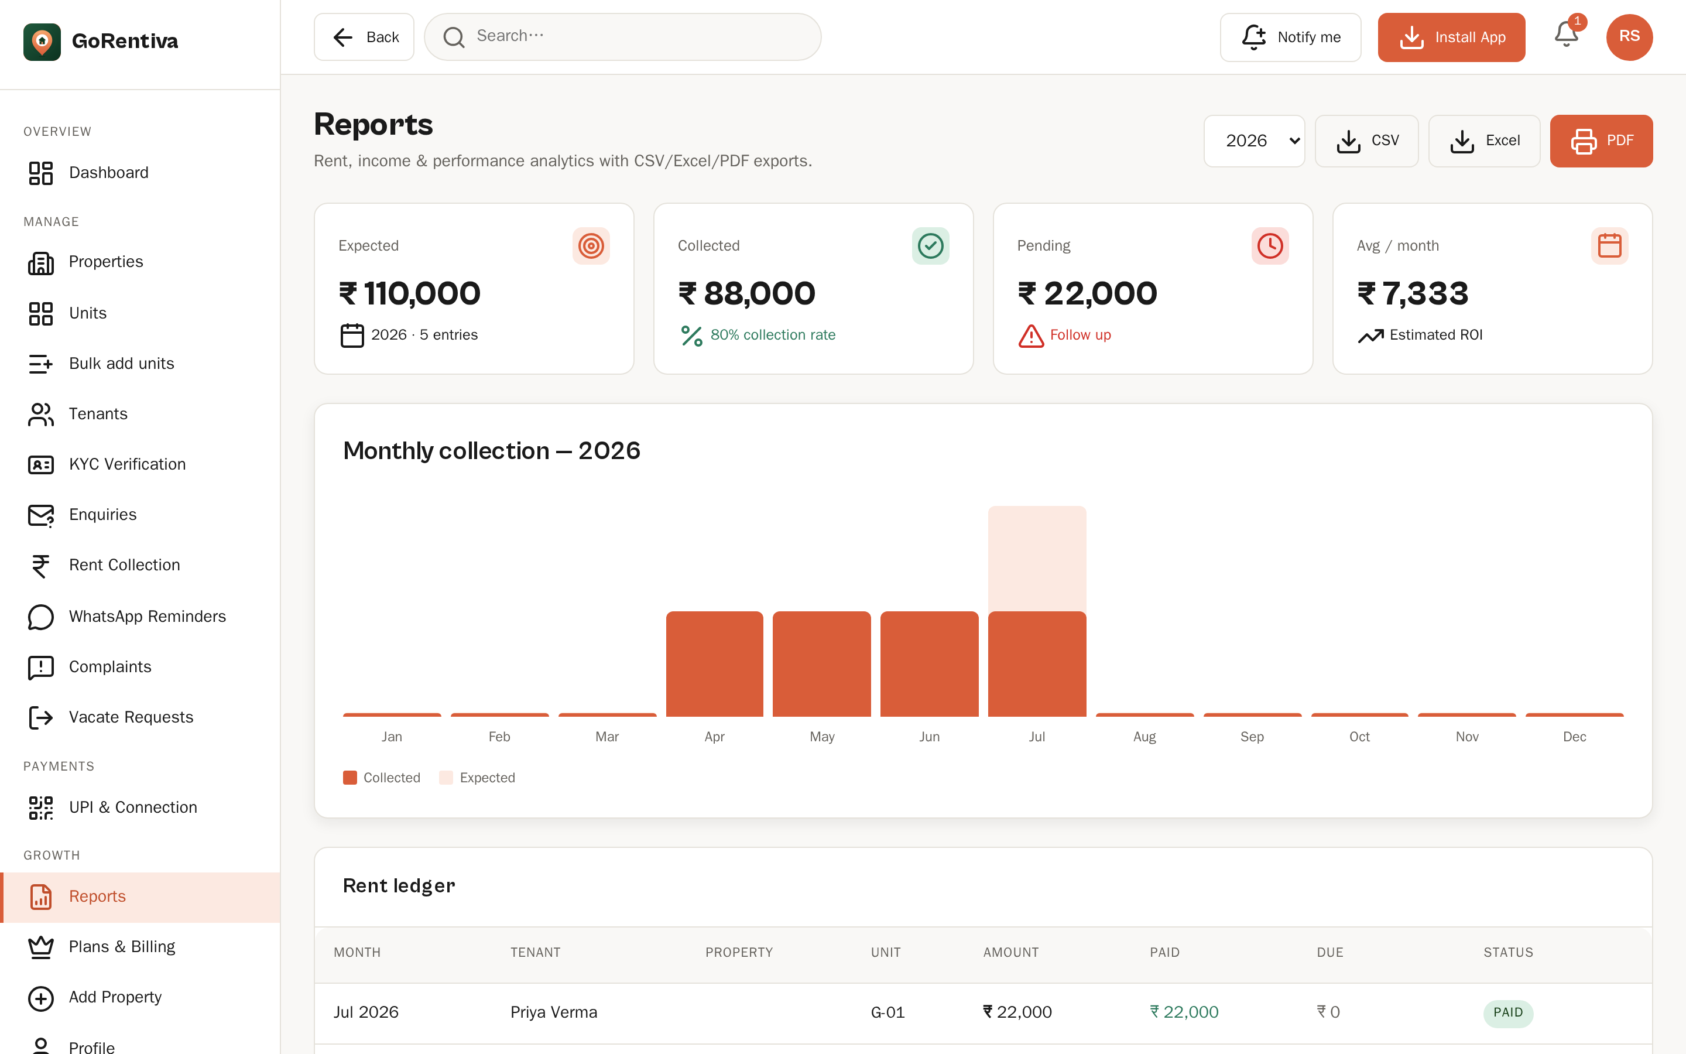Screen dimensions: 1686x1054
Task: Open the notifications bell icon
Action: click(1566, 34)
